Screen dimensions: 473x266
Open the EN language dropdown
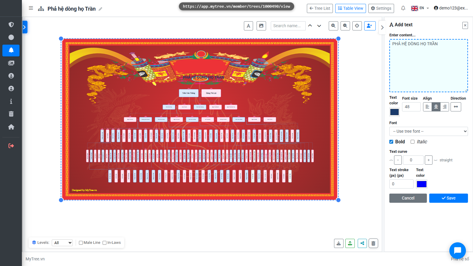tap(420, 8)
